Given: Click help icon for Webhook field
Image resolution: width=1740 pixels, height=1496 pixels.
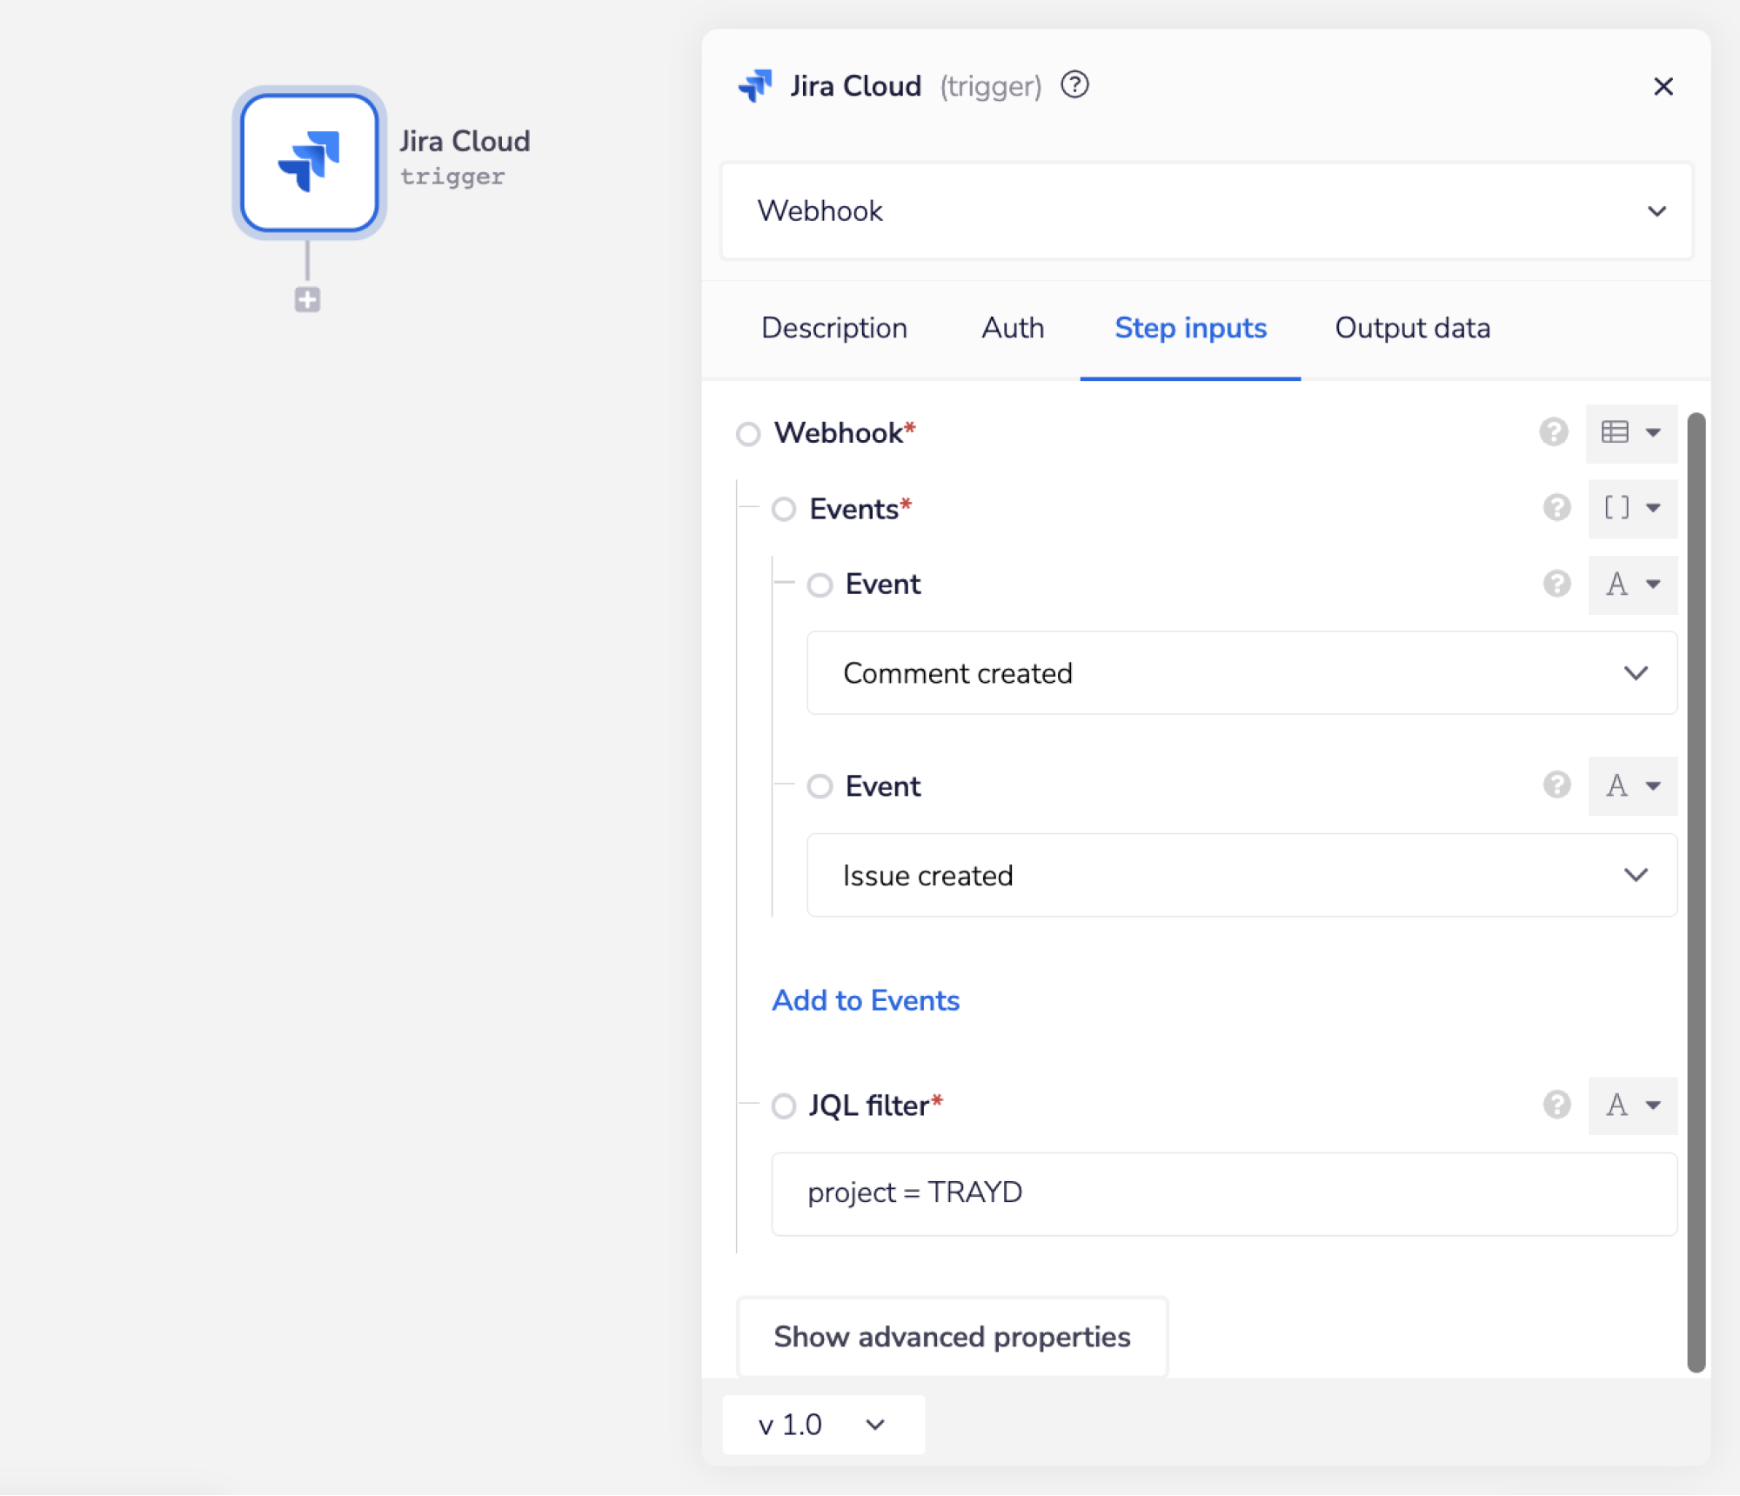Looking at the screenshot, I should pos(1553,432).
